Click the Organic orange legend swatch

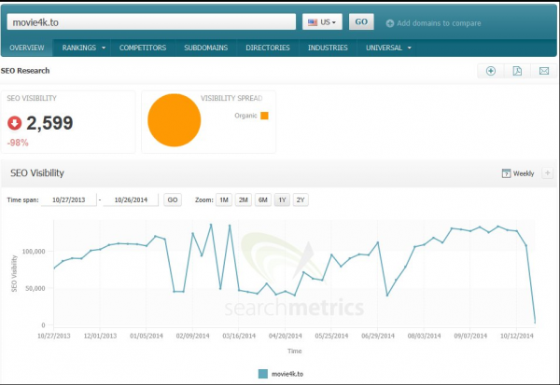pyautogui.click(x=264, y=116)
